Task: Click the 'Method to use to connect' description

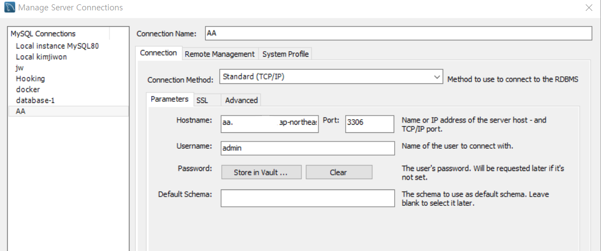Action: 513,79
